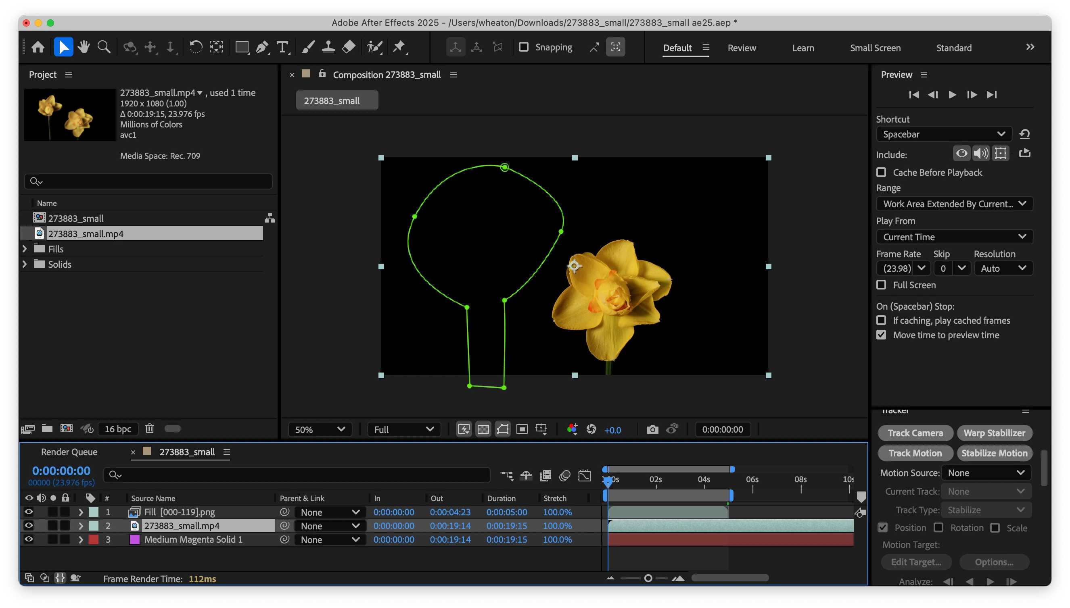Click the Take Snapshot camera icon
The image size is (1070, 608).
tap(652, 429)
